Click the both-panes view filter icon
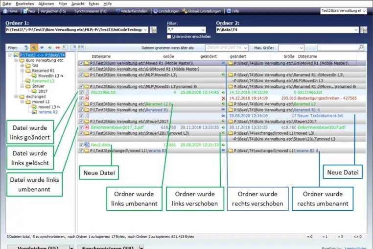Screen dimensions: 373x249 [x=81, y=48]
